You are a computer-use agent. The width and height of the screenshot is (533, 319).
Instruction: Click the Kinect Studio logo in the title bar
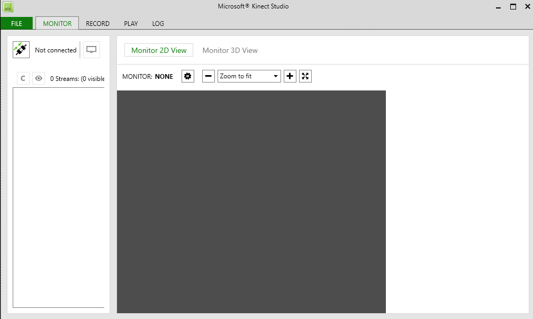click(7, 6)
